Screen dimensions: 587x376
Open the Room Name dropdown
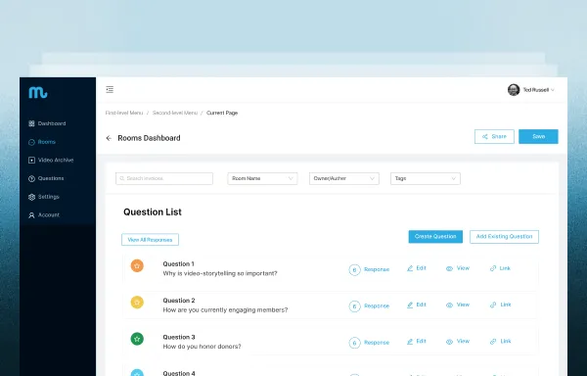pyautogui.click(x=262, y=178)
